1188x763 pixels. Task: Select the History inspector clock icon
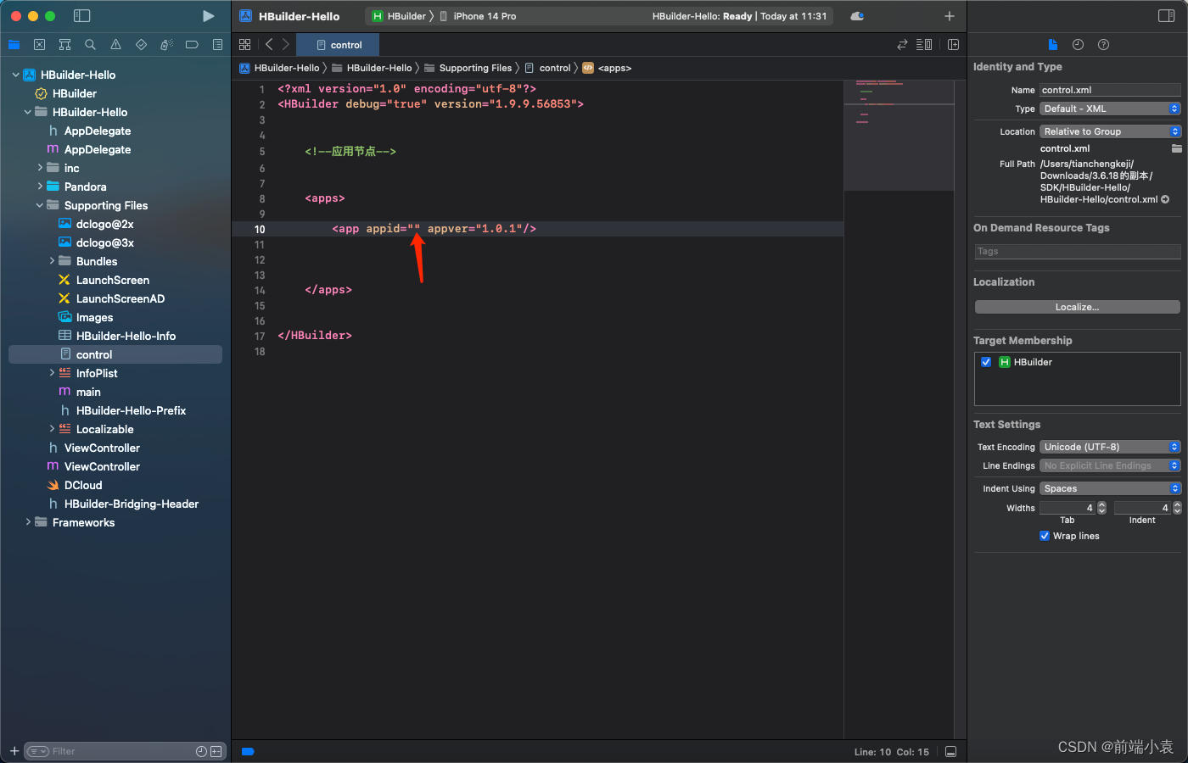[1078, 45]
